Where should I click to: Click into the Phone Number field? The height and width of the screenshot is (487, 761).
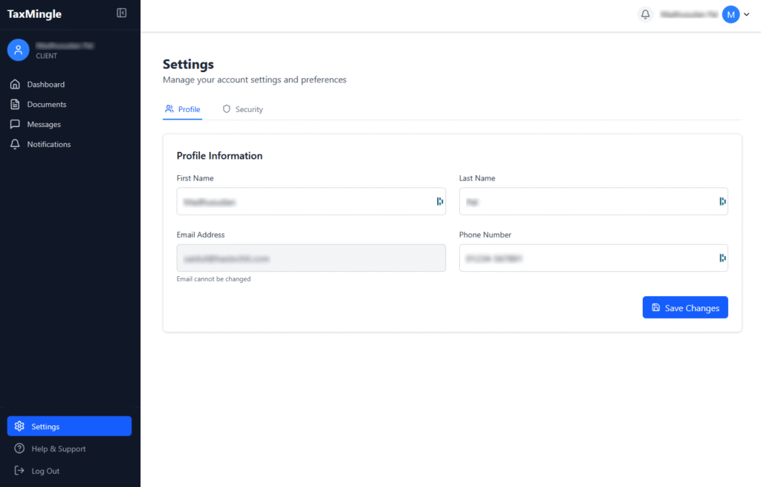pyautogui.click(x=587, y=258)
